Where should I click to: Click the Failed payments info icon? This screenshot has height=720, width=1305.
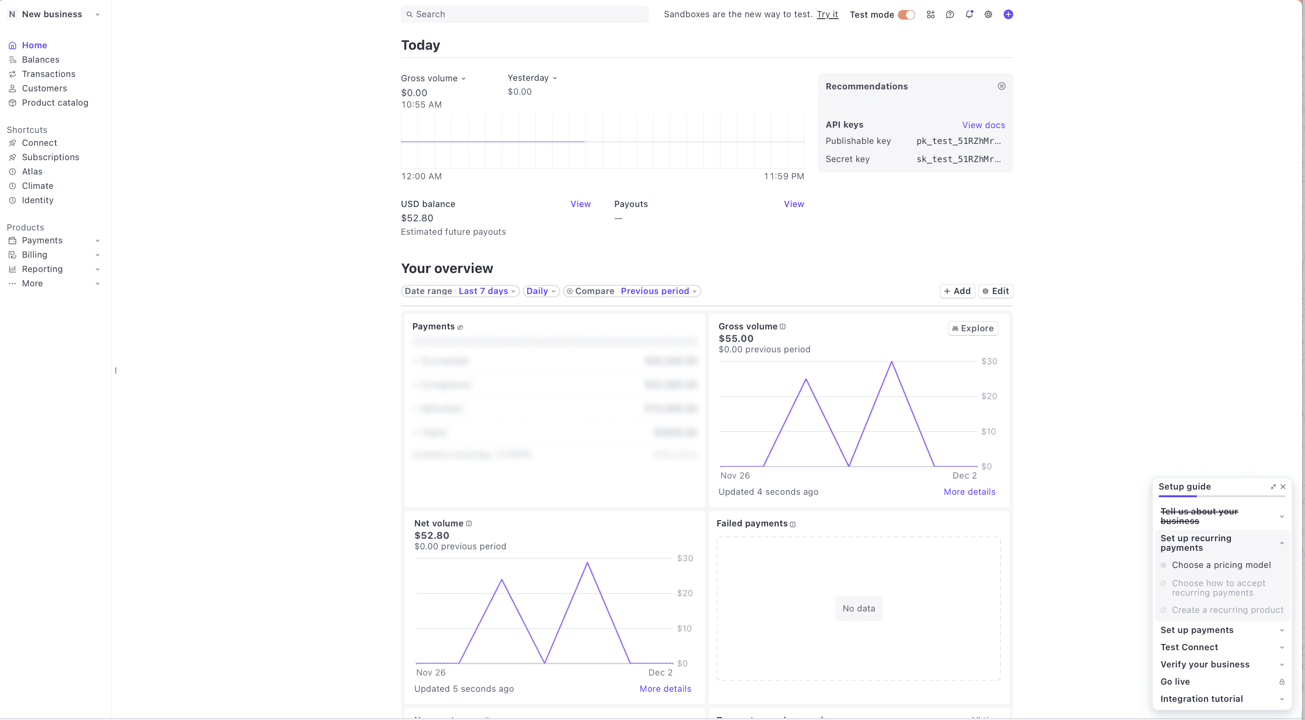tap(793, 524)
